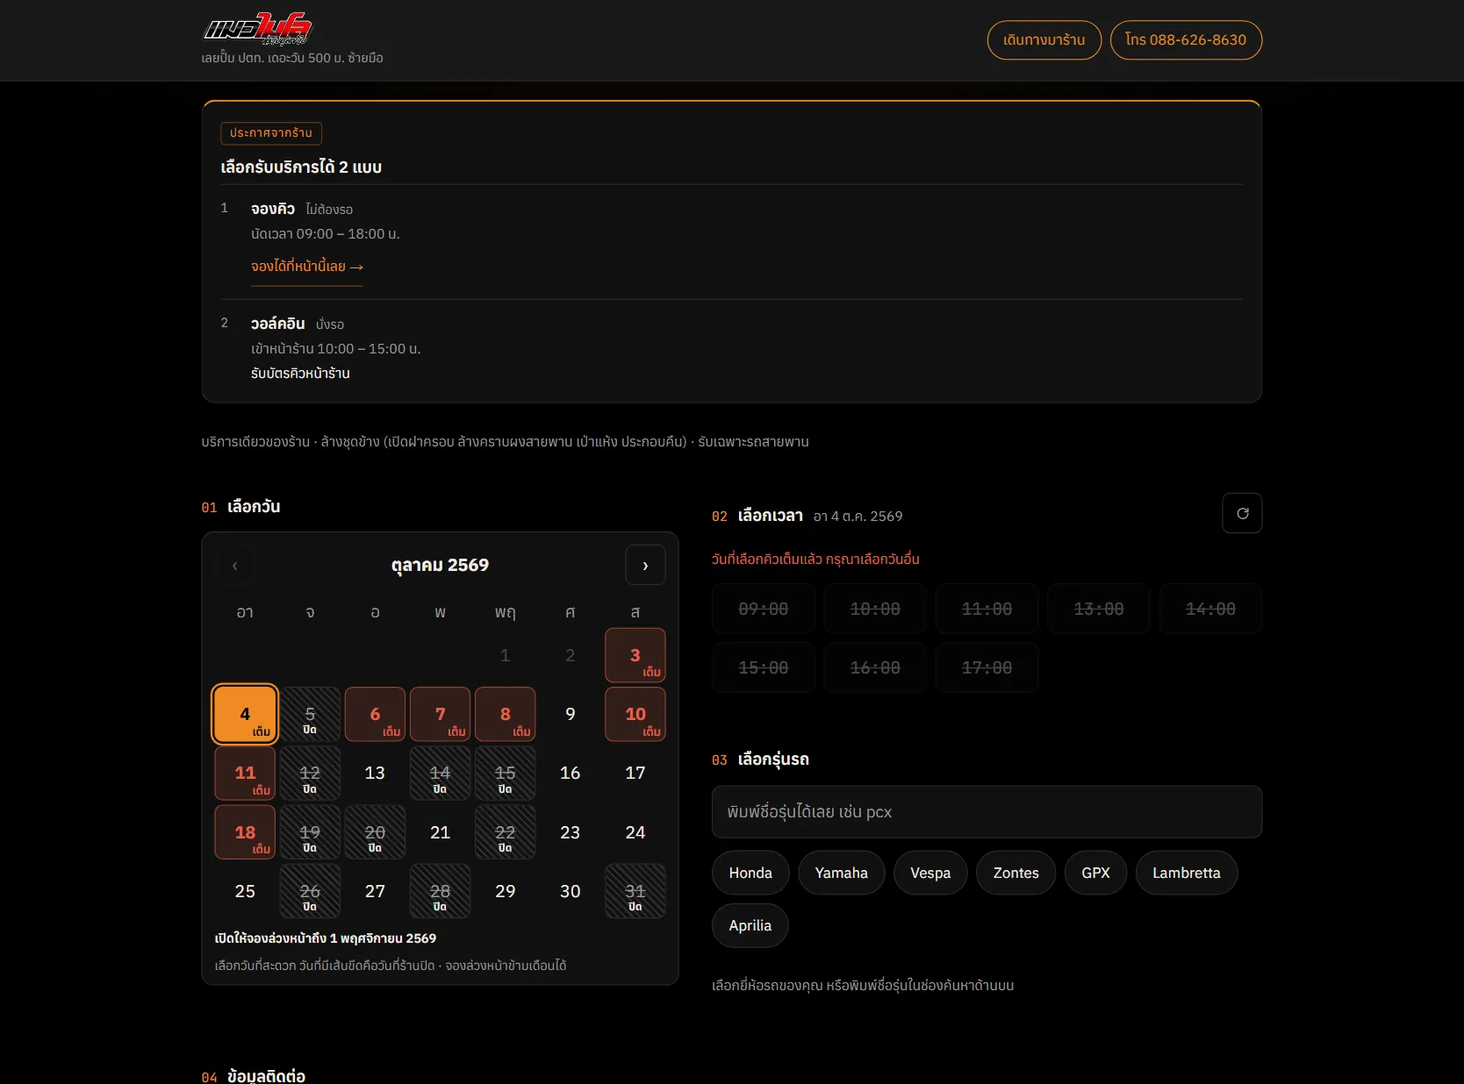The width and height of the screenshot is (1464, 1084).
Task: Choose the Lambretta brand chip
Action: click(1186, 873)
